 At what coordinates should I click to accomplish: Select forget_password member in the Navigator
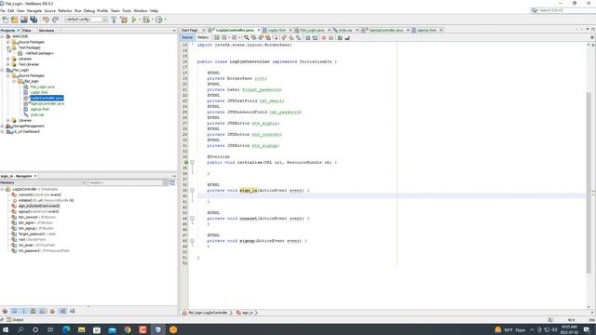click(37, 234)
